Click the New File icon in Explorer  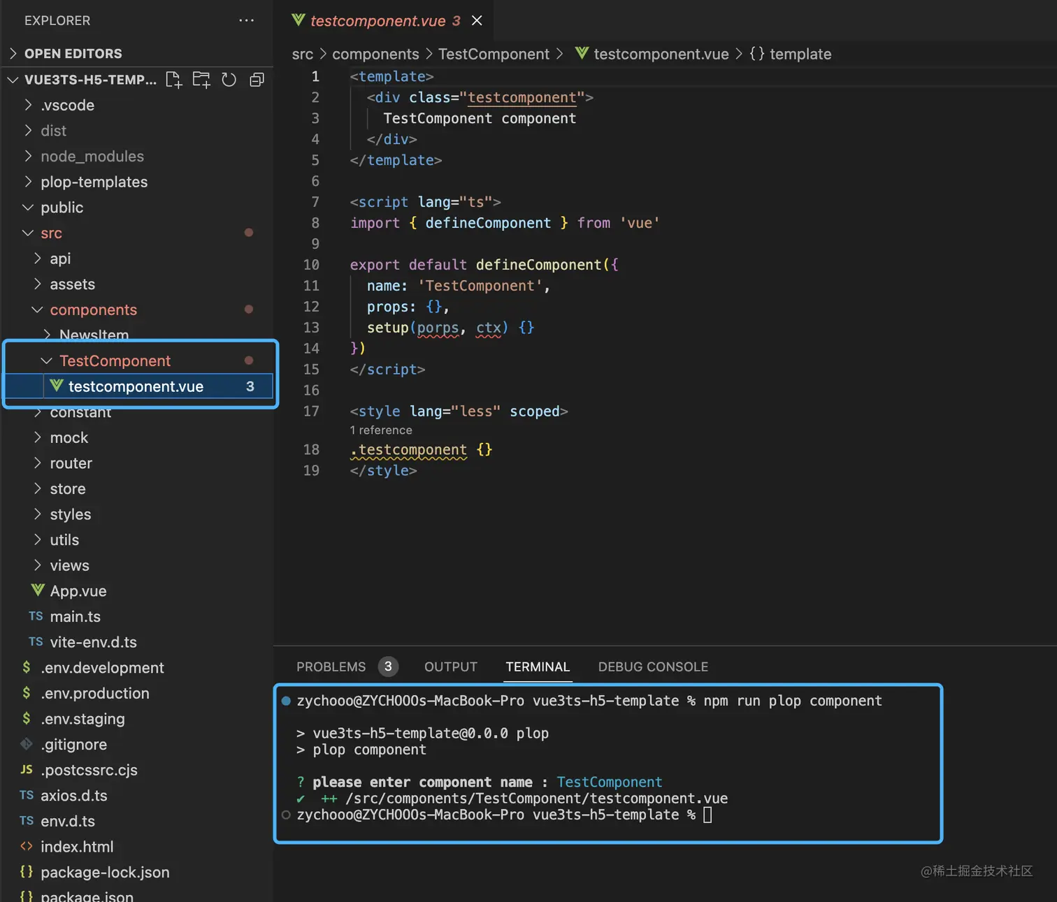[173, 80]
